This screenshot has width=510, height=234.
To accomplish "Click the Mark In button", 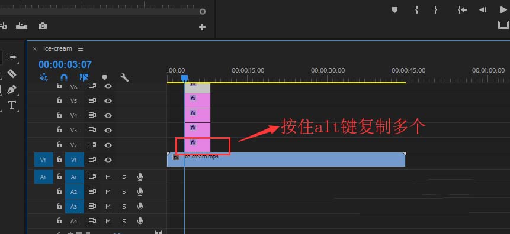I will (x=416, y=10).
